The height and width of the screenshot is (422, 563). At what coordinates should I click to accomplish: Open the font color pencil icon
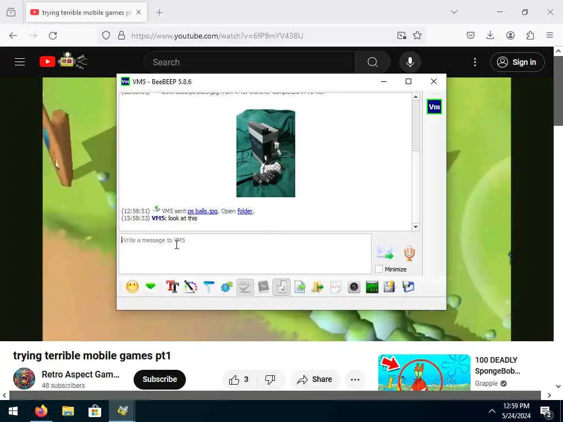click(x=191, y=287)
